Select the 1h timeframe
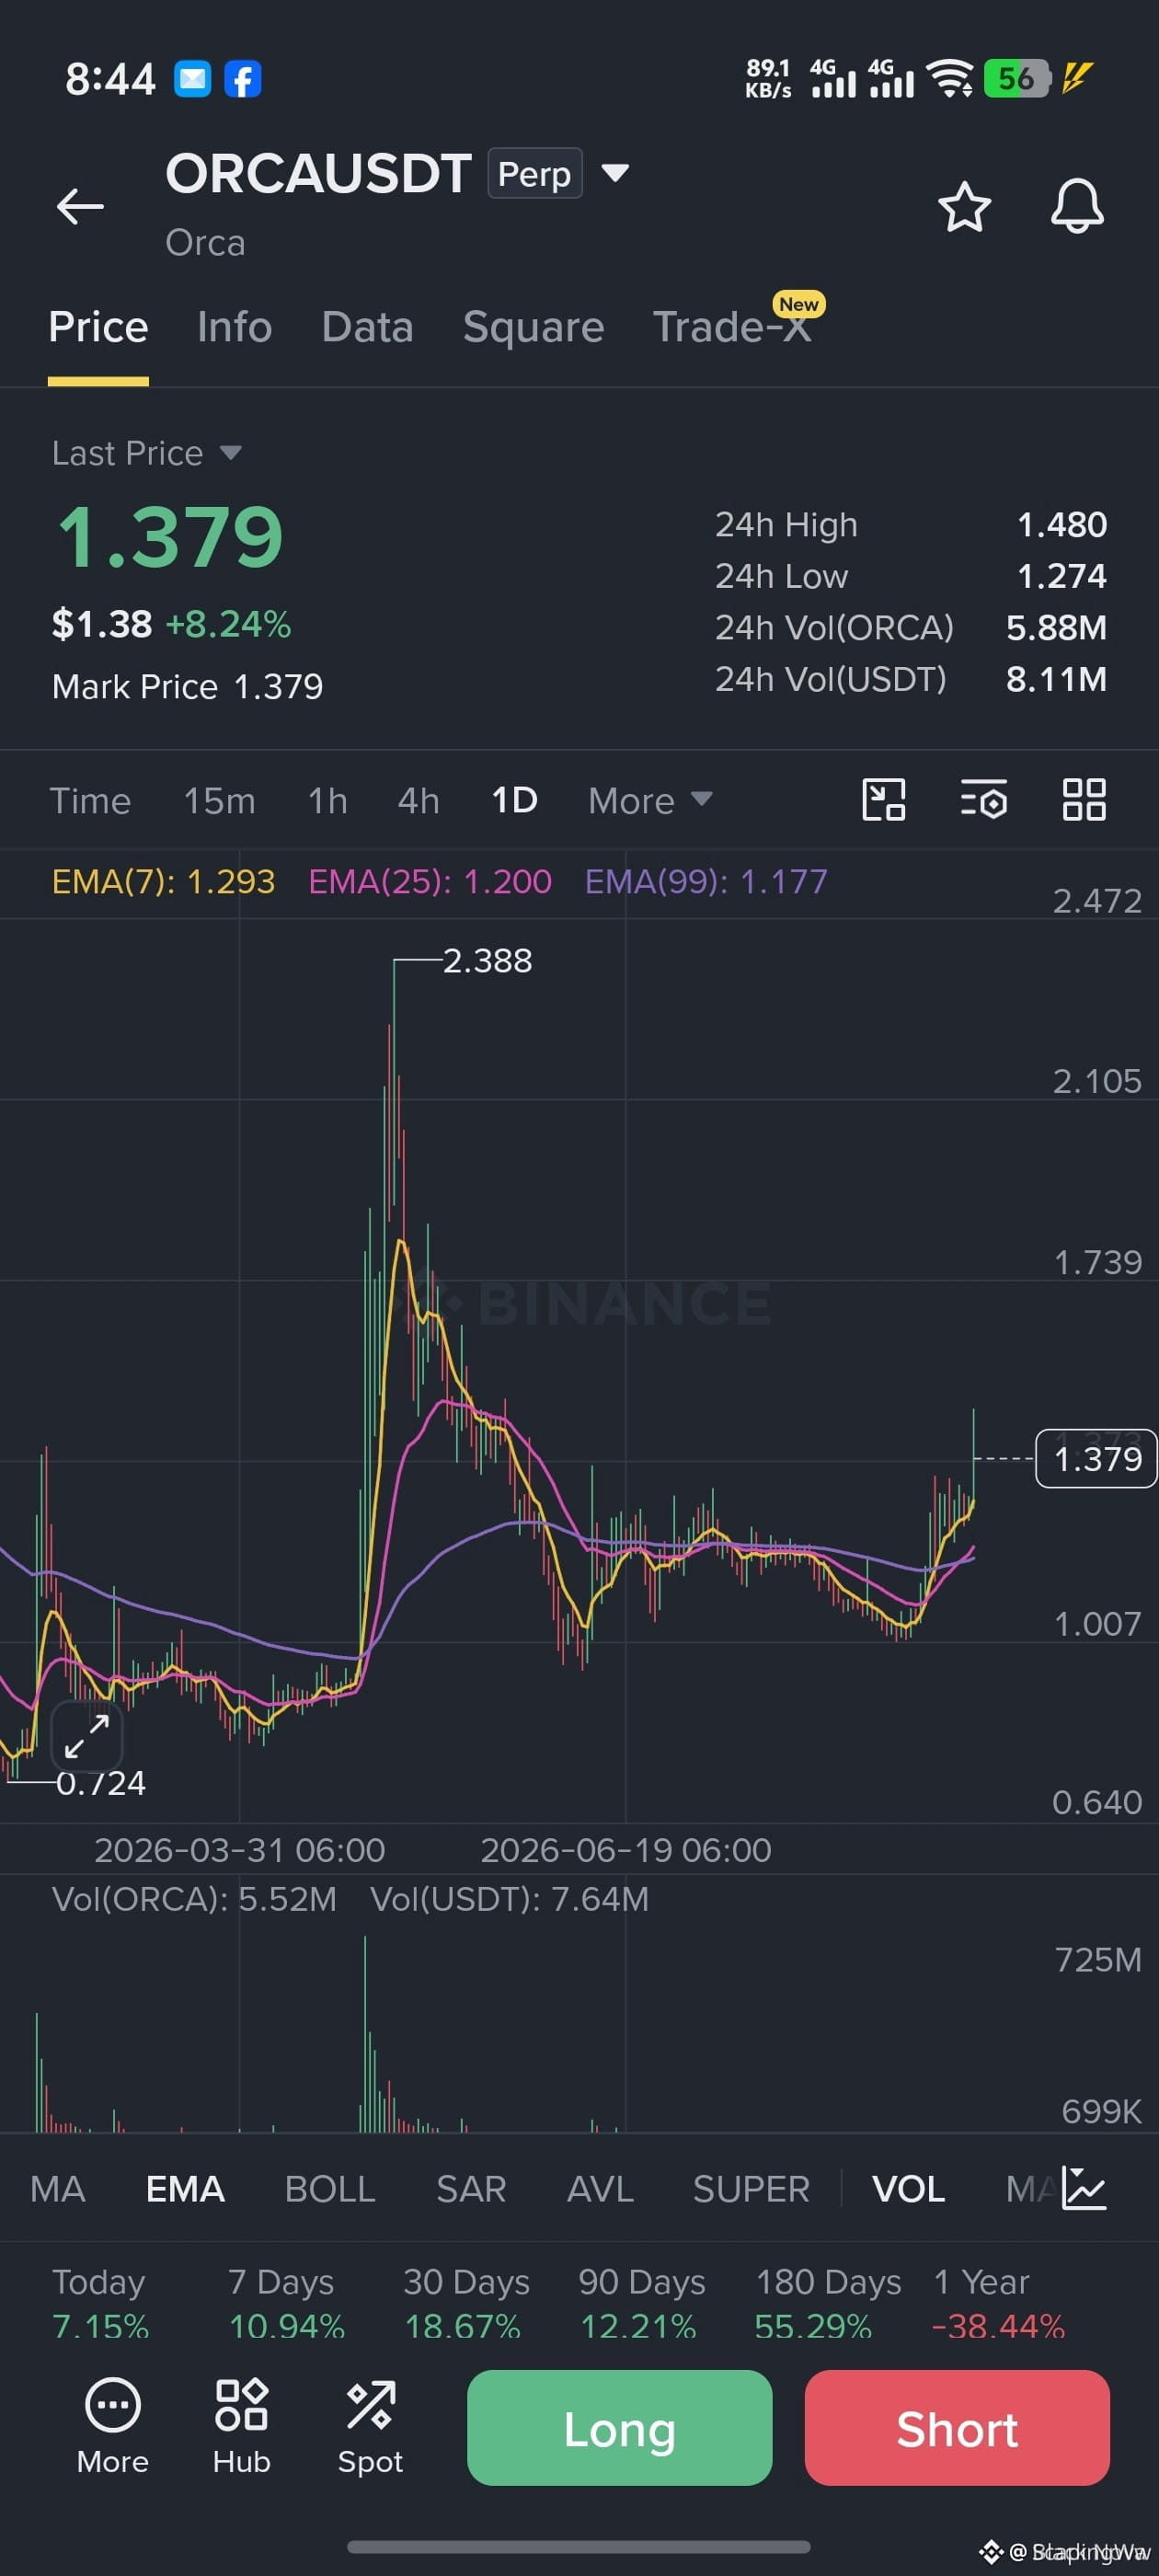Image resolution: width=1159 pixels, height=2576 pixels. pyautogui.click(x=327, y=800)
